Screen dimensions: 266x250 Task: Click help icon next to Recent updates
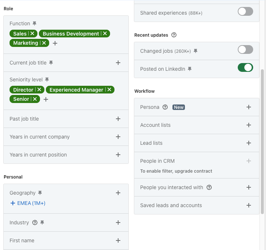pos(174,35)
